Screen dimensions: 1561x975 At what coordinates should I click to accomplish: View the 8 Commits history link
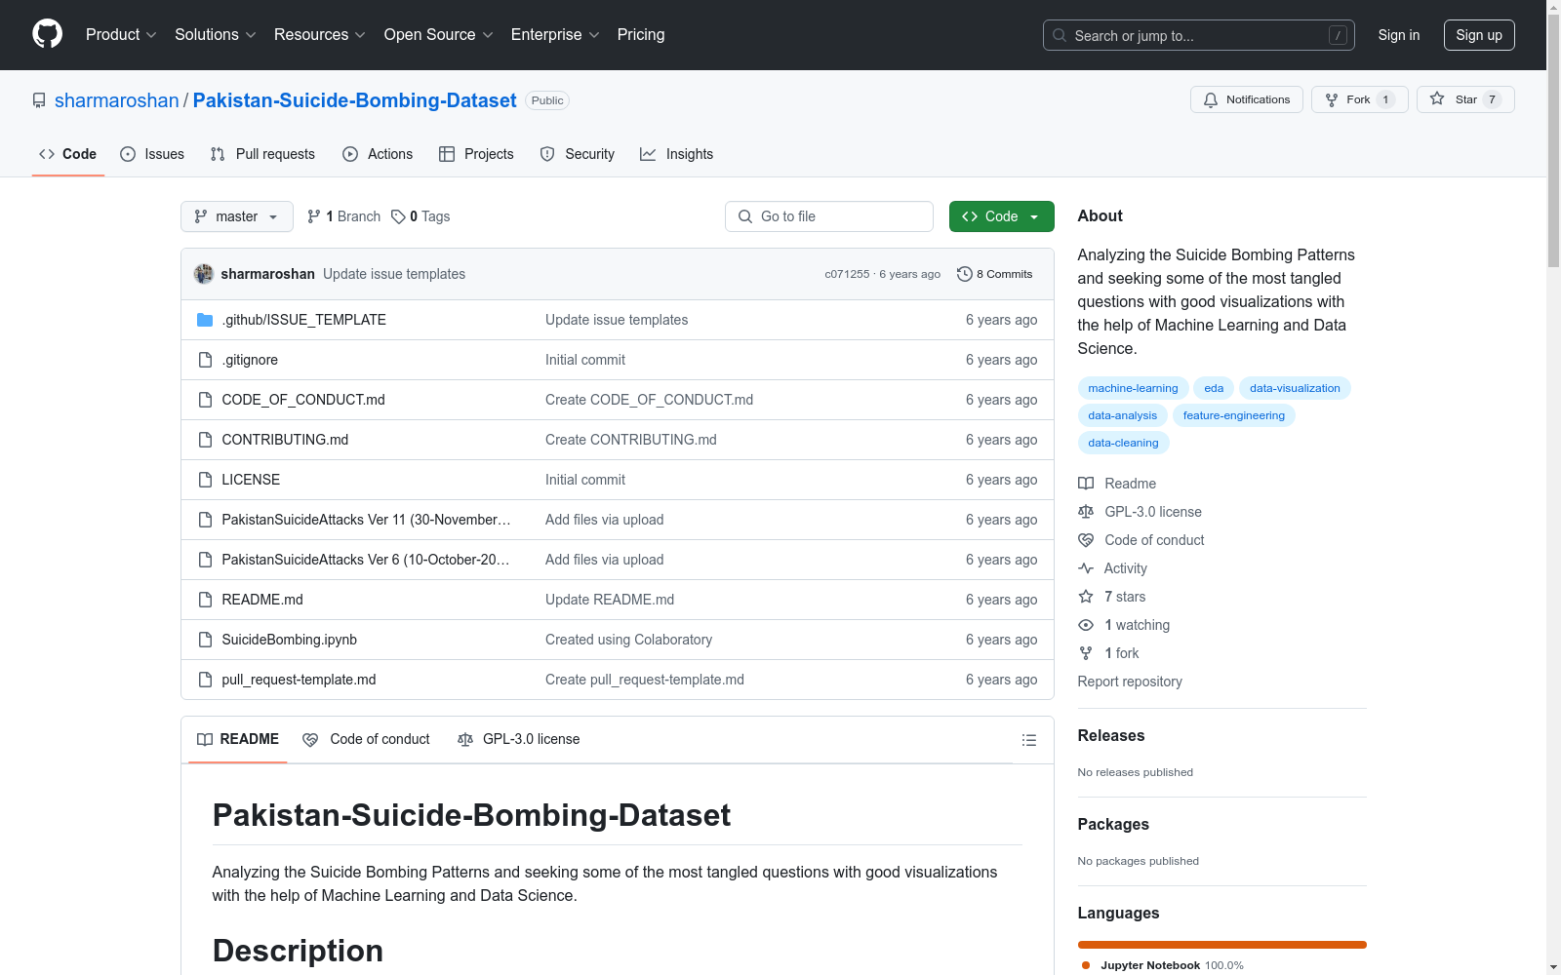(995, 274)
